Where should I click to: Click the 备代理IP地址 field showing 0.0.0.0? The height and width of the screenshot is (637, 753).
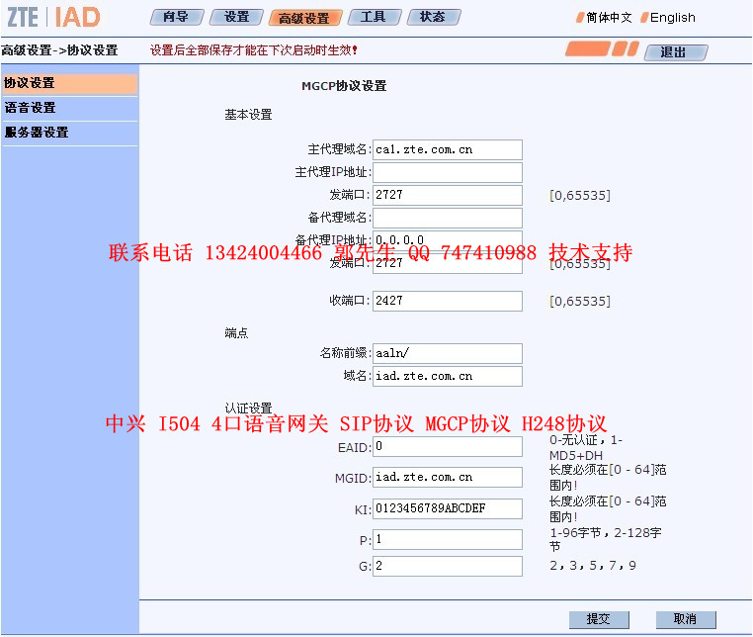[x=448, y=239]
